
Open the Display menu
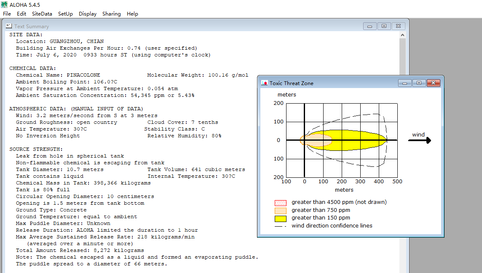click(88, 14)
